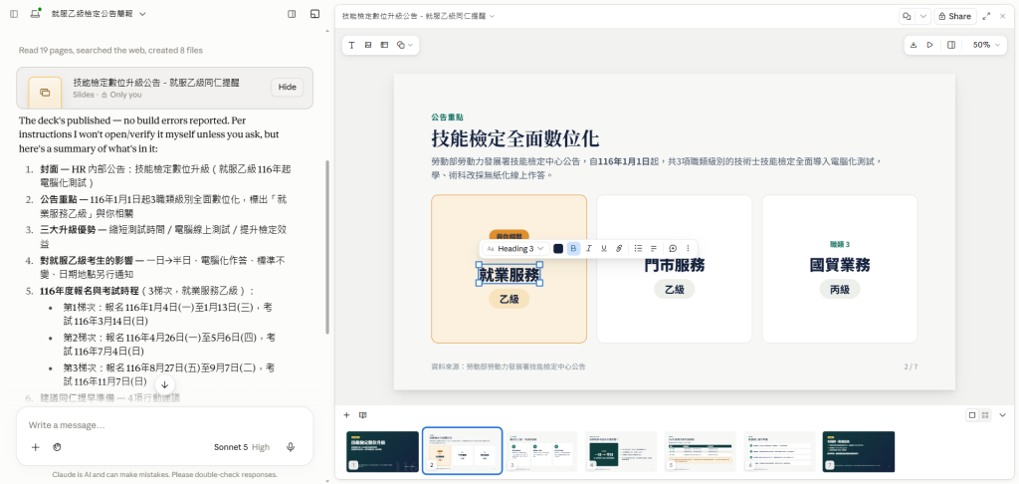Select slide 7 thumbnail
The image size is (1019, 484).
859,451
